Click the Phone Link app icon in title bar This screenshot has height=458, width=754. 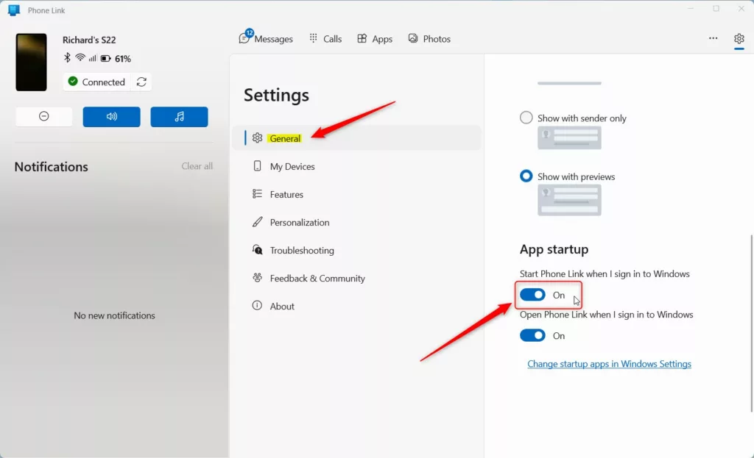point(14,10)
